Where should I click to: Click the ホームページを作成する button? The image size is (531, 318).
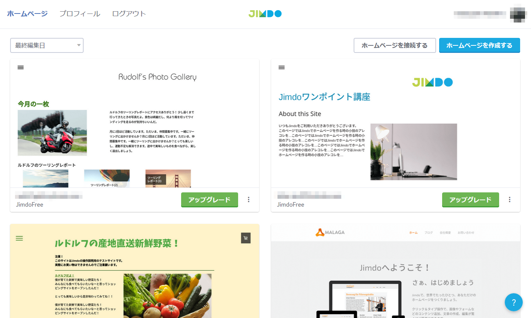(480, 45)
